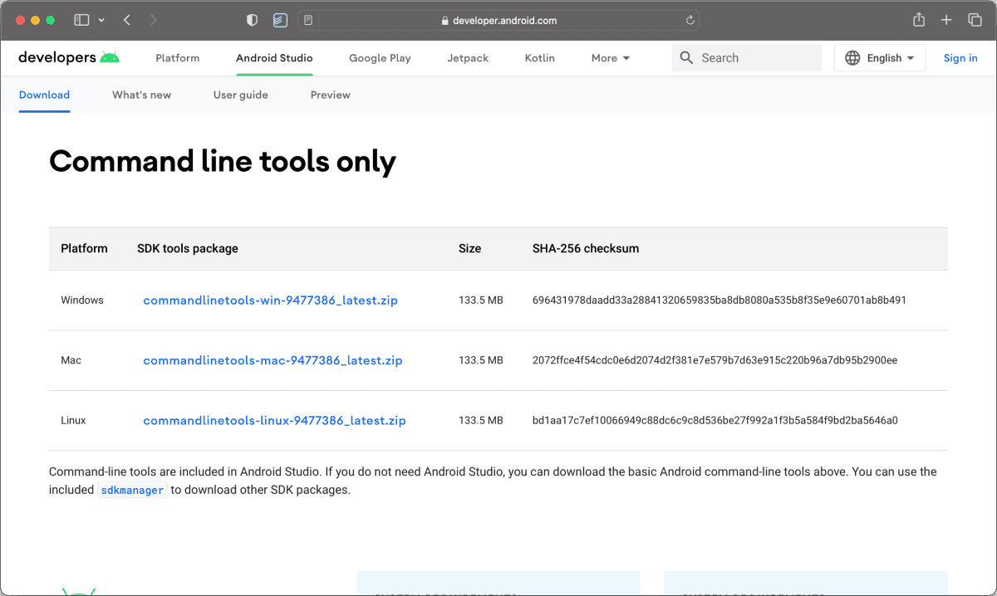Open a new tab with plus icon
The image size is (997, 596).
point(946,20)
